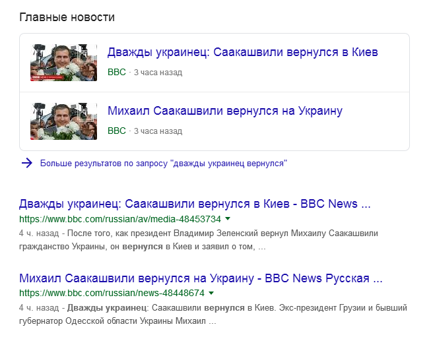Open search result titled Дважды украинец … BBC News

(x=195, y=204)
